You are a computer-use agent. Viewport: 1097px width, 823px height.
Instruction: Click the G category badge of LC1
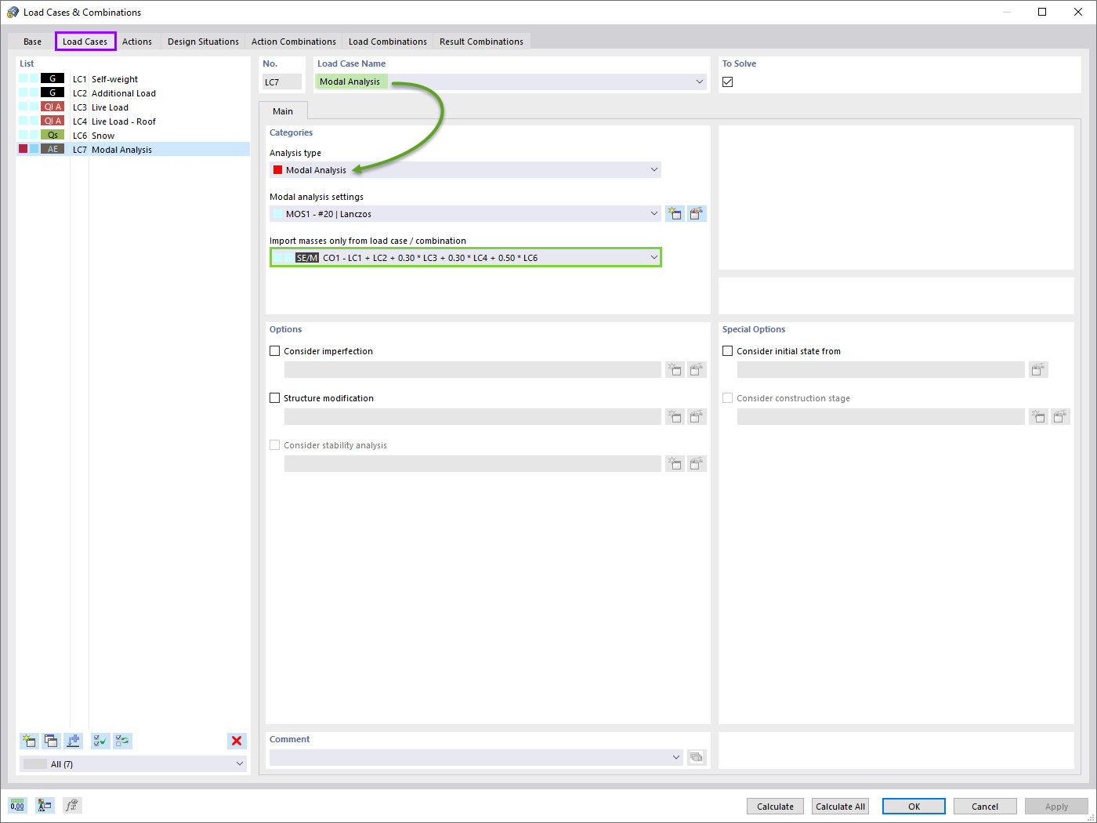[x=52, y=78]
